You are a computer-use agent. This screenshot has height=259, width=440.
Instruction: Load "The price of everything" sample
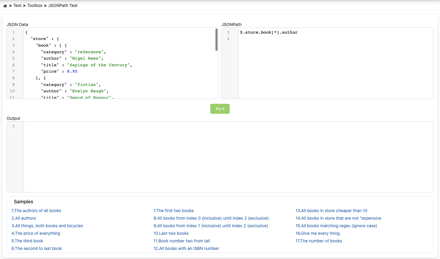(x=36, y=233)
